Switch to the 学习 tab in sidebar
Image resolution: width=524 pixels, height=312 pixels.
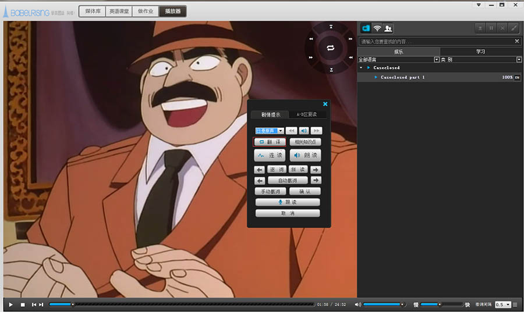point(481,51)
